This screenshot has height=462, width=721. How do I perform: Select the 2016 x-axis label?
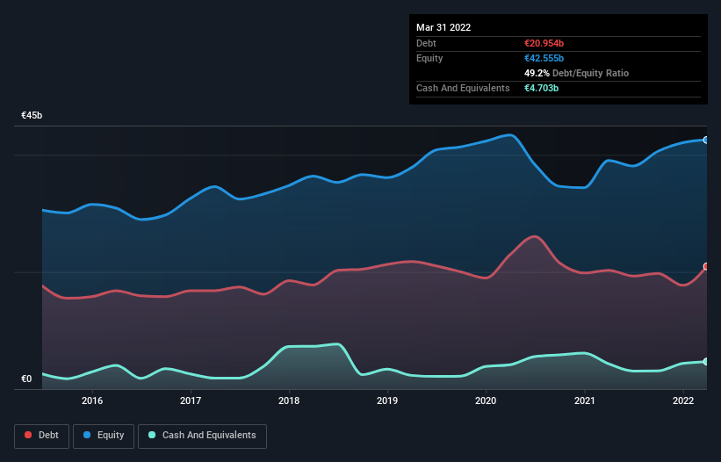pos(92,401)
